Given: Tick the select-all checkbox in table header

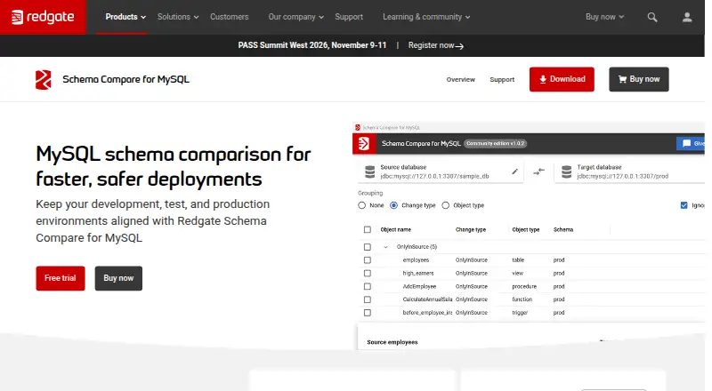Looking at the screenshot, I should pyautogui.click(x=368, y=229).
